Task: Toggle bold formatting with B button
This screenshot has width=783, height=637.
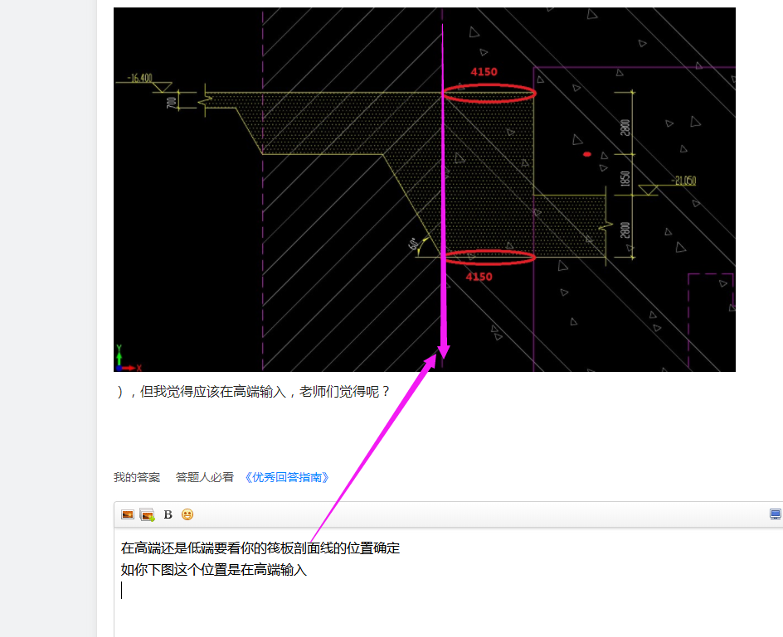Action: pyautogui.click(x=168, y=514)
